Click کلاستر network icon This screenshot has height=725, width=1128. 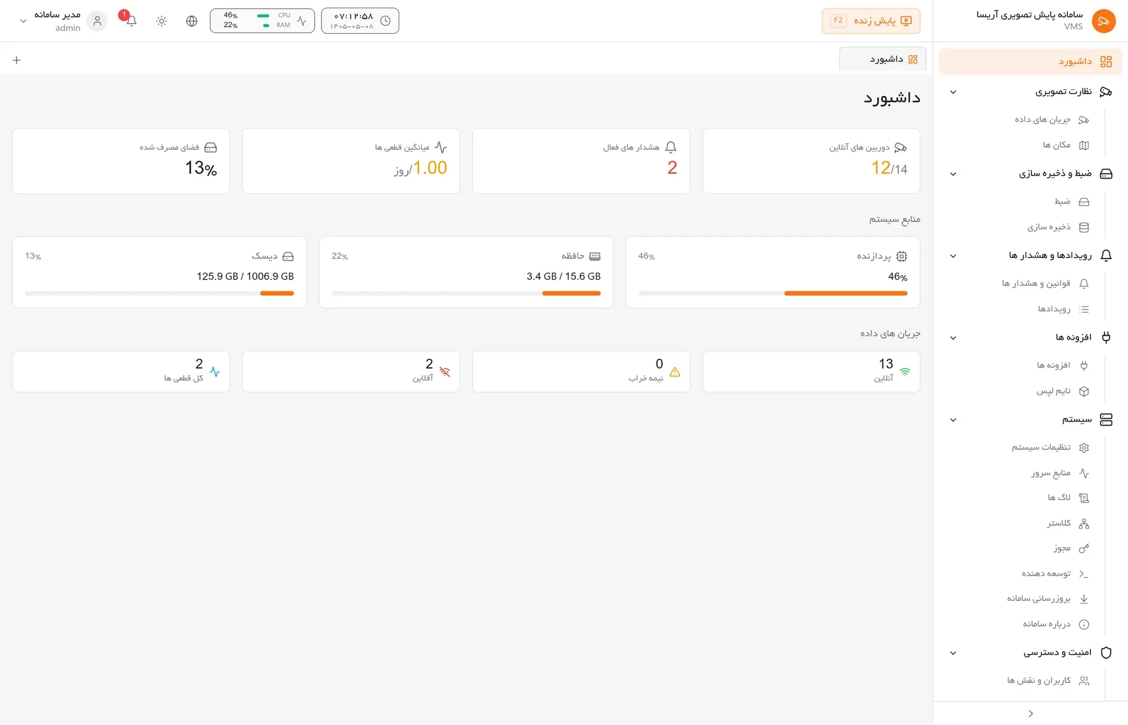1084,524
